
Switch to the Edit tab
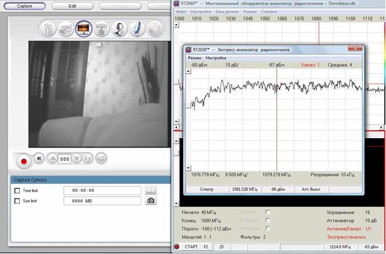(x=72, y=6)
